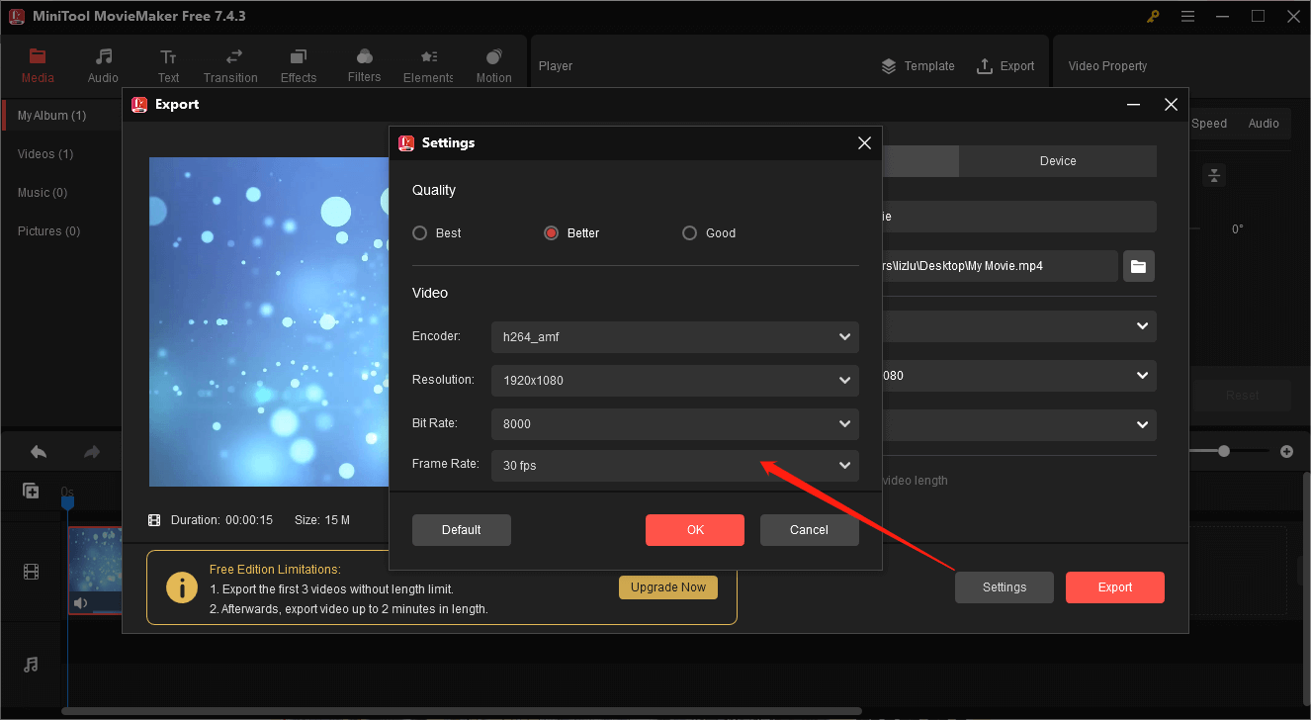Open the Frame Rate dropdown 30 fps
The height and width of the screenshot is (720, 1311).
pyautogui.click(x=675, y=466)
